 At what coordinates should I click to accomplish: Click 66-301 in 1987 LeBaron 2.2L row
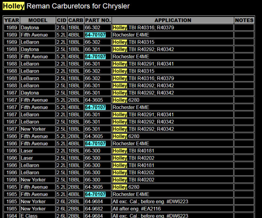click(x=92, y=115)
